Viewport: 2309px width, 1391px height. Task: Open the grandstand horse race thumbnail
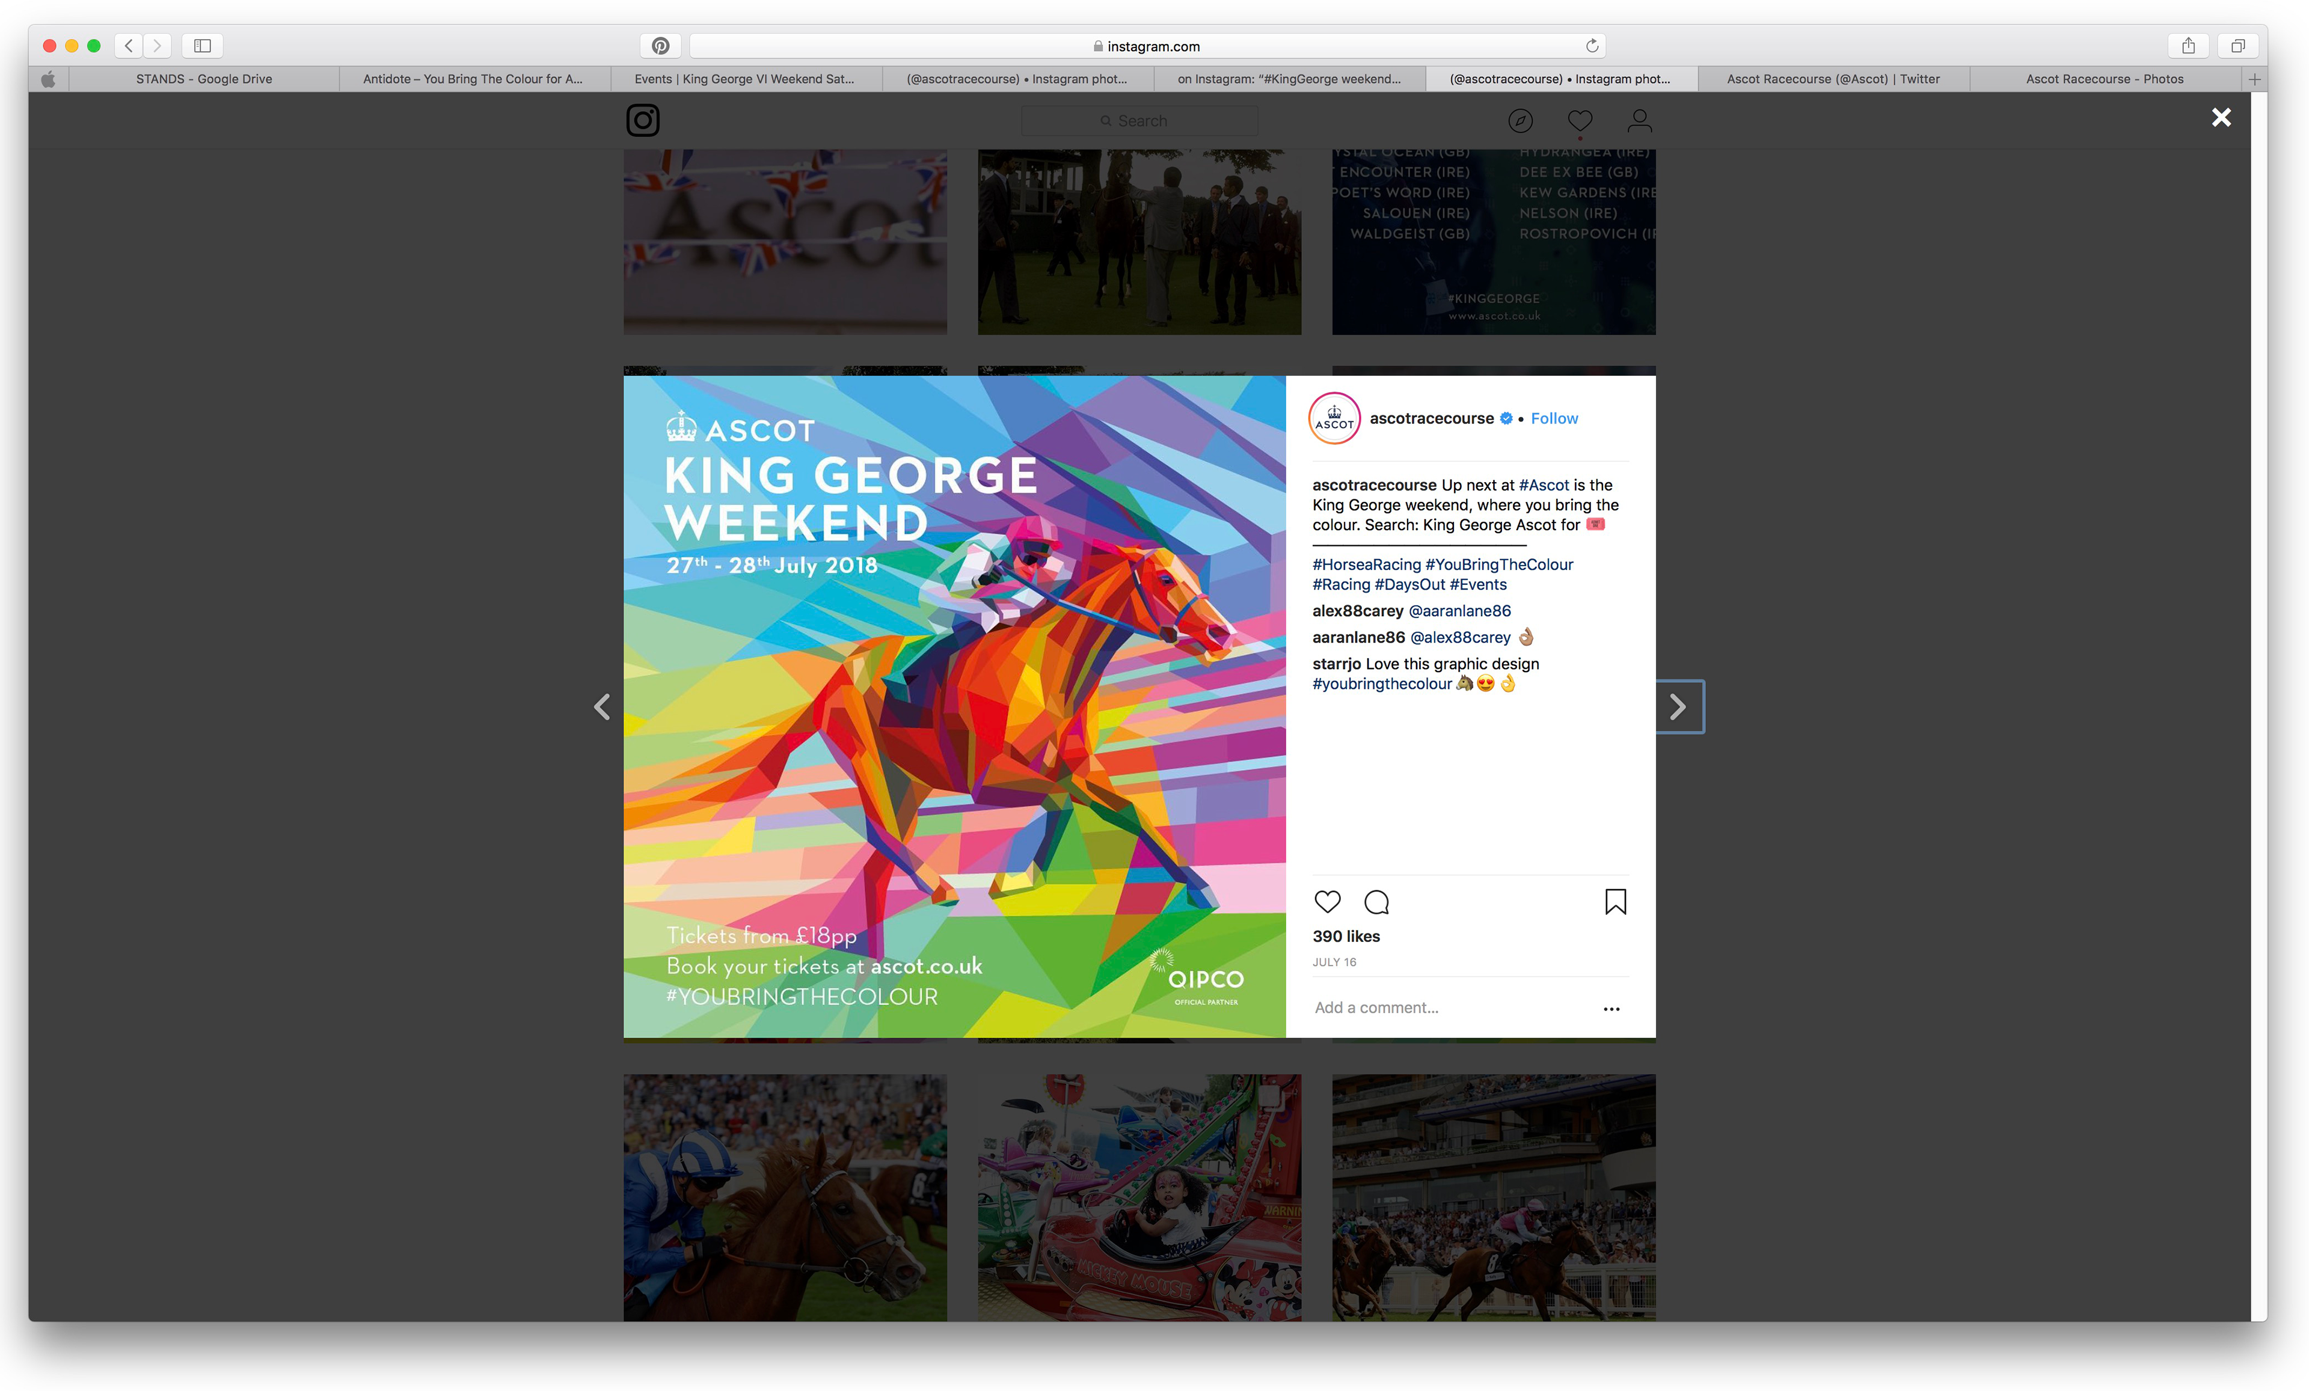(1494, 1197)
